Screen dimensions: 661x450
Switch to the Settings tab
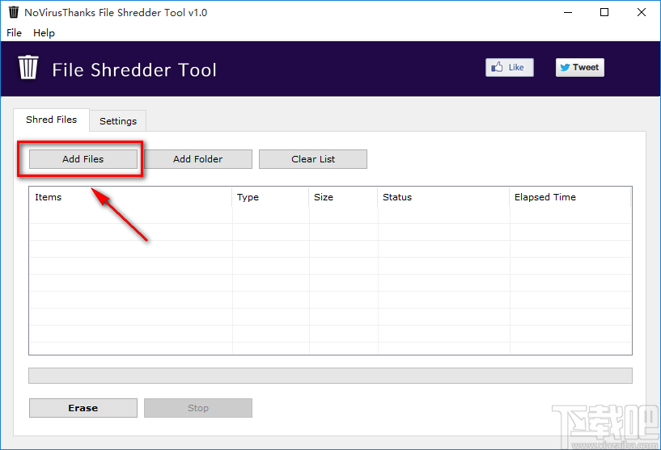(118, 121)
